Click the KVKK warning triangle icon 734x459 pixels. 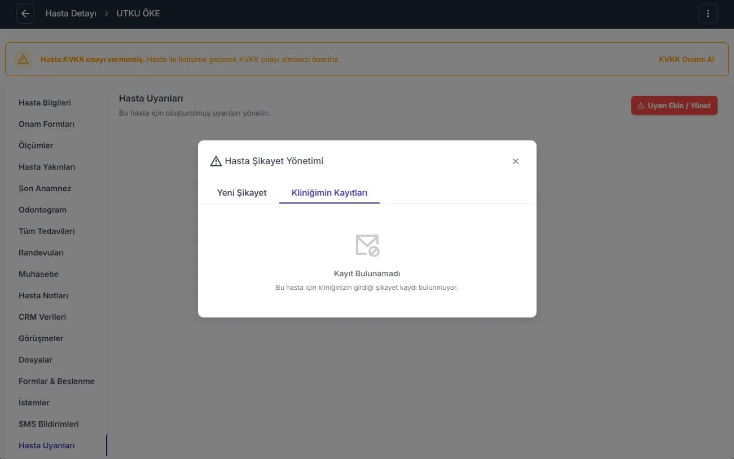23,59
